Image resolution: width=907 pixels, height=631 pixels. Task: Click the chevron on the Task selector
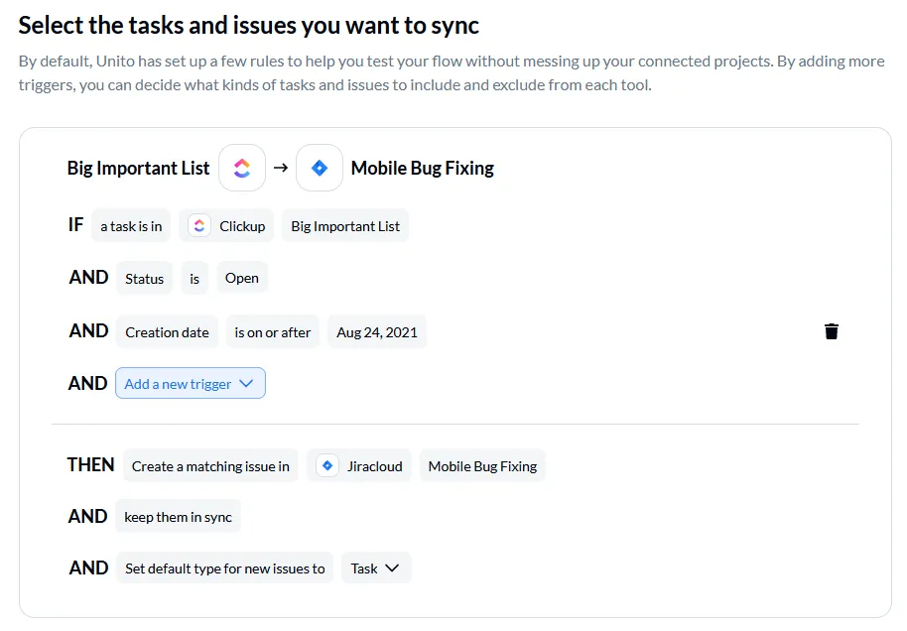pos(392,568)
